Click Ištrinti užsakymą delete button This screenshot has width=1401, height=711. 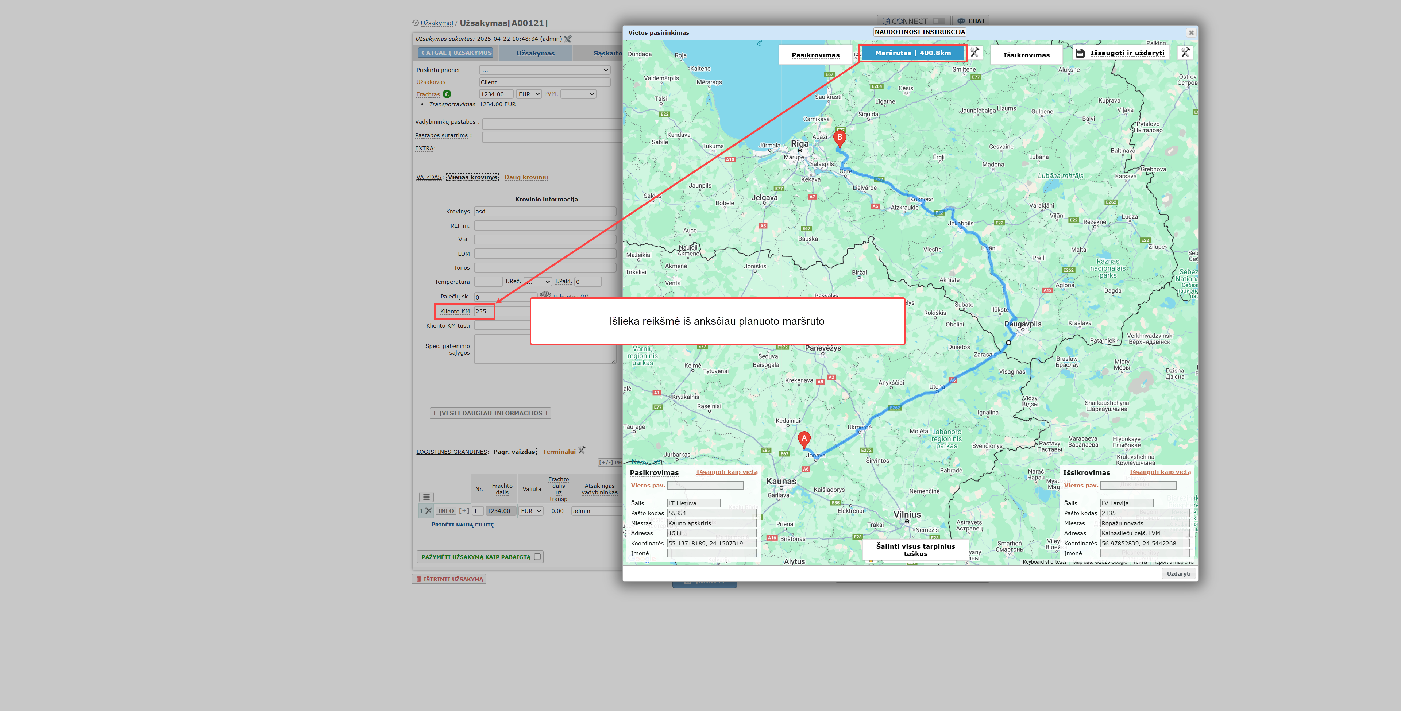(x=449, y=579)
